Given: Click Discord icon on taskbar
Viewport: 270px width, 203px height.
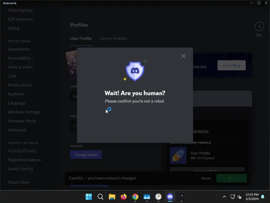Looking at the screenshot, I should (x=170, y=197).
